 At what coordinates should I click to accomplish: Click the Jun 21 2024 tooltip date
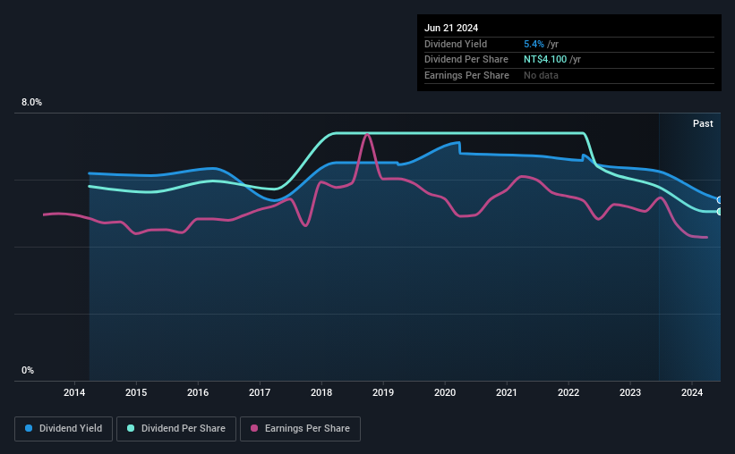[x=451, y=28]
